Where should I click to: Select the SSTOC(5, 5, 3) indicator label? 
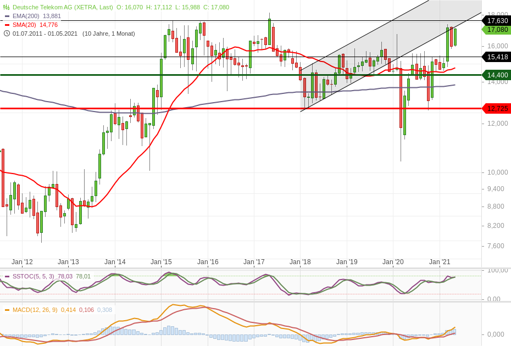(x=33, y=277)
